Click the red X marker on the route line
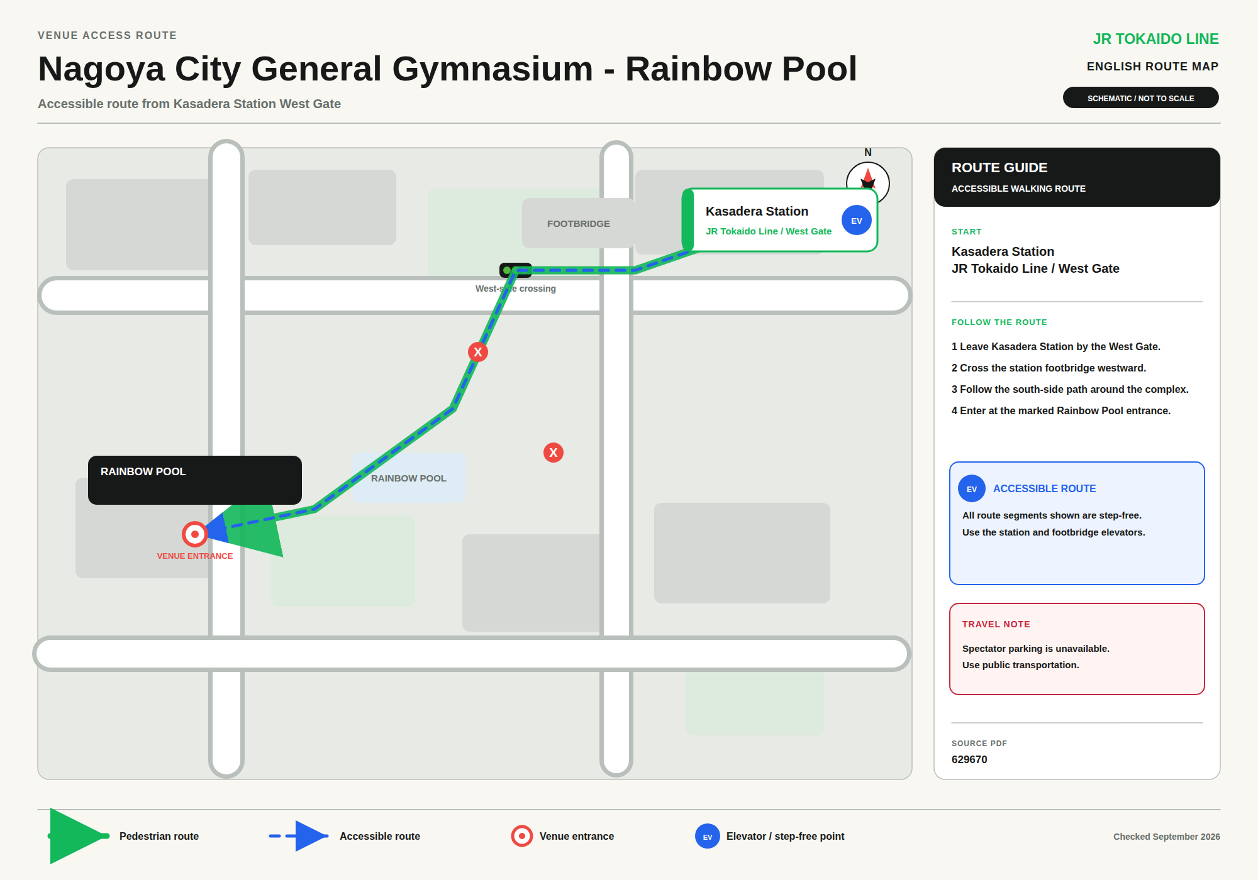 pos(478,352)
